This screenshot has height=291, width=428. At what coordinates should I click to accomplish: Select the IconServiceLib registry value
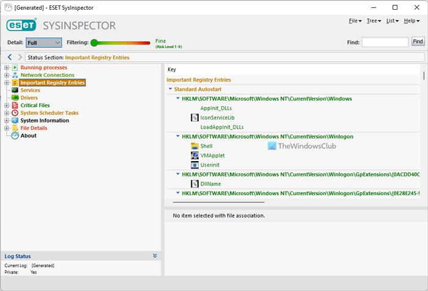[x=218, y=118]
